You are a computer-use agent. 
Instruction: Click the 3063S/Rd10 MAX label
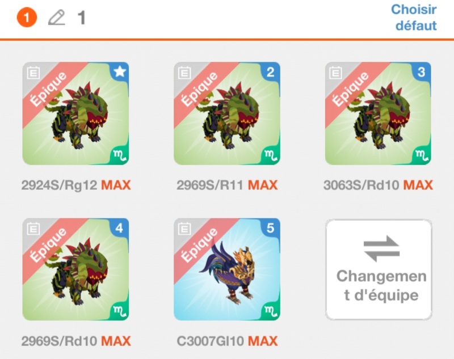[x=378, y=185]
